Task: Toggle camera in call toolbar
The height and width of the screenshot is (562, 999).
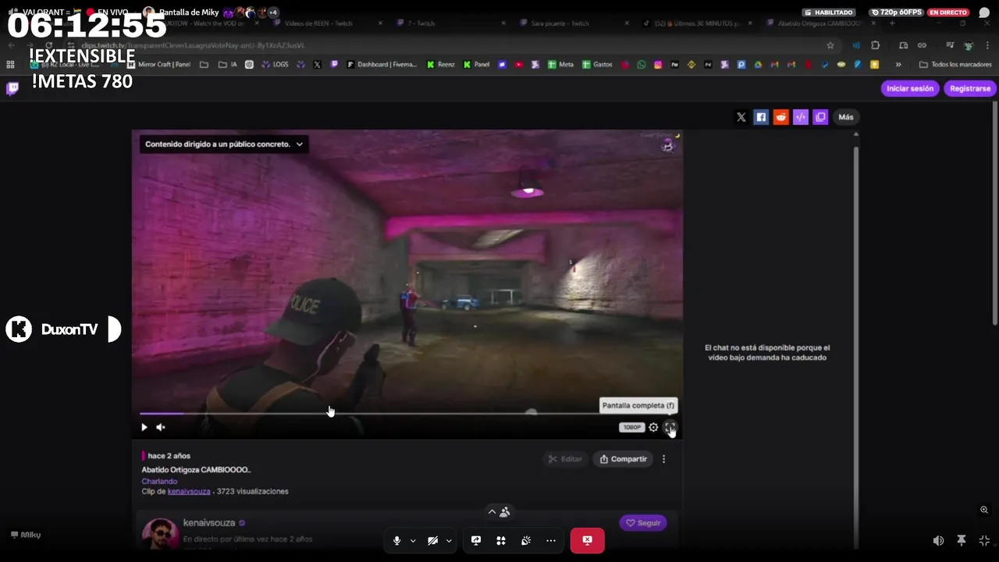Action: (x=432, y=540)
